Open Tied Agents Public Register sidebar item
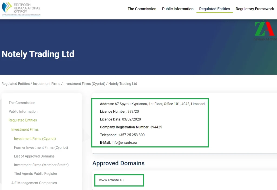Screen dimensions: 277x190 pos(36,173)
